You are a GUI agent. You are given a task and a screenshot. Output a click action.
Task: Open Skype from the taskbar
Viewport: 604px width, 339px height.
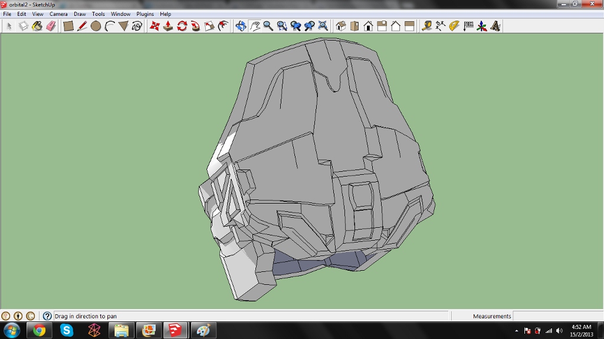(67, 331)
